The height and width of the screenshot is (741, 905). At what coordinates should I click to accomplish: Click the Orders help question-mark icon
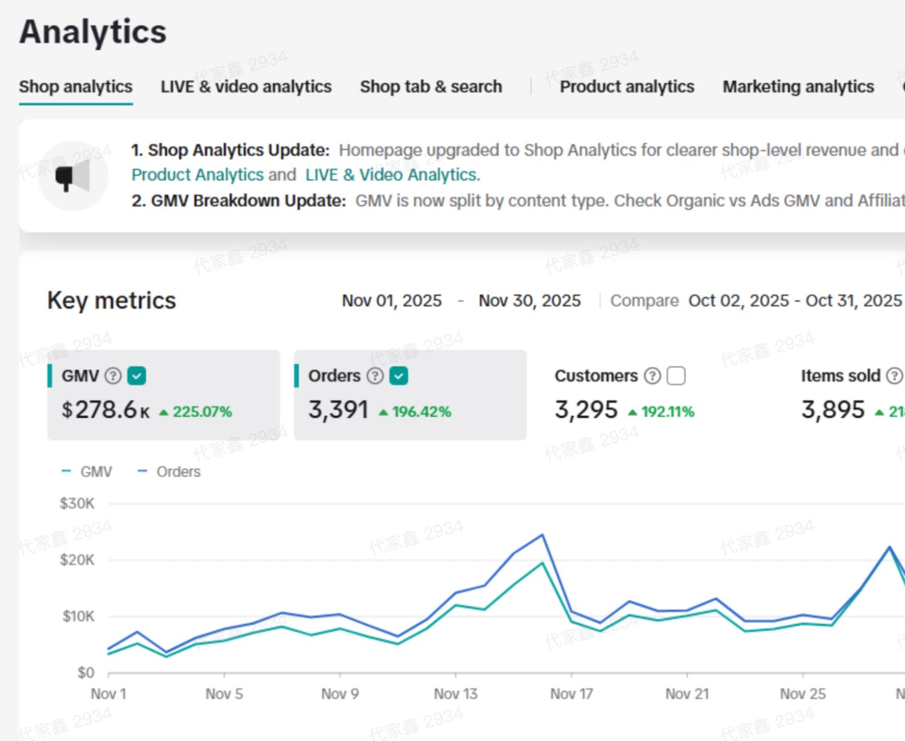[375, 376]
